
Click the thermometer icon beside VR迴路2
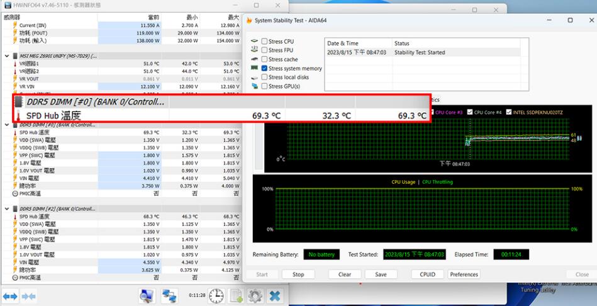15,71
